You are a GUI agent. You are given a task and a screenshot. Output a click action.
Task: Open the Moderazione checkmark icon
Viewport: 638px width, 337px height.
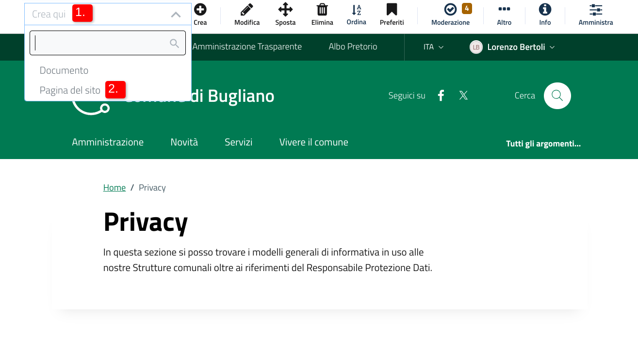pos(450,10)
